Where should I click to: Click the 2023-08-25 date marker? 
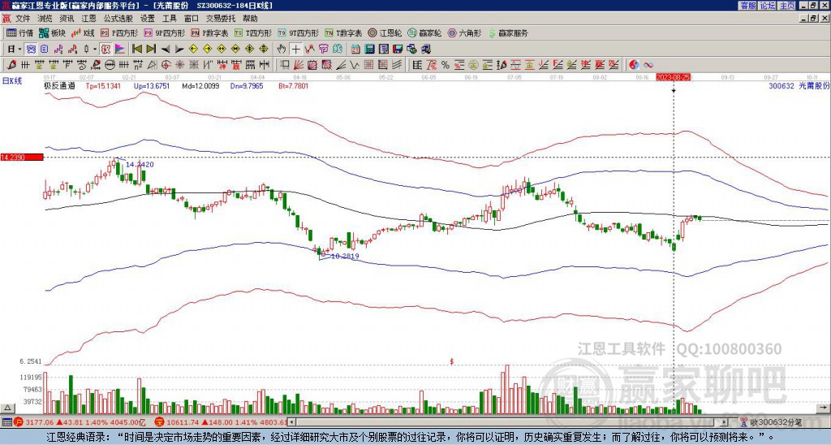pos(673,77)
